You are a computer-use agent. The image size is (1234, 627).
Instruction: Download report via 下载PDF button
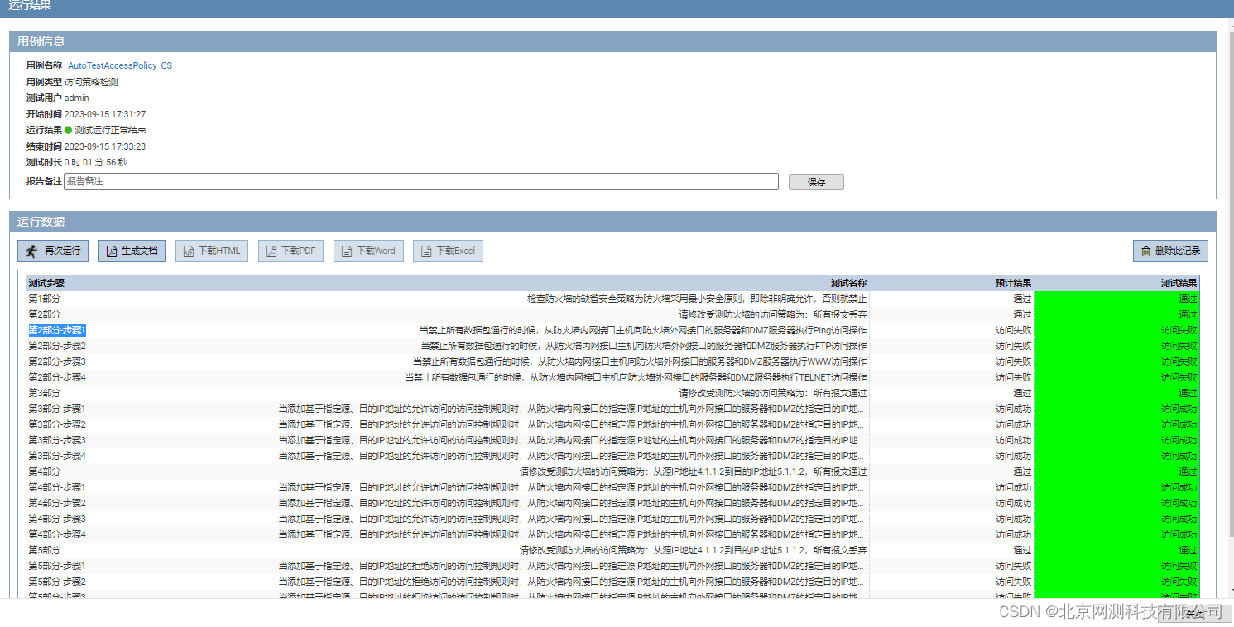coord(290,251)
